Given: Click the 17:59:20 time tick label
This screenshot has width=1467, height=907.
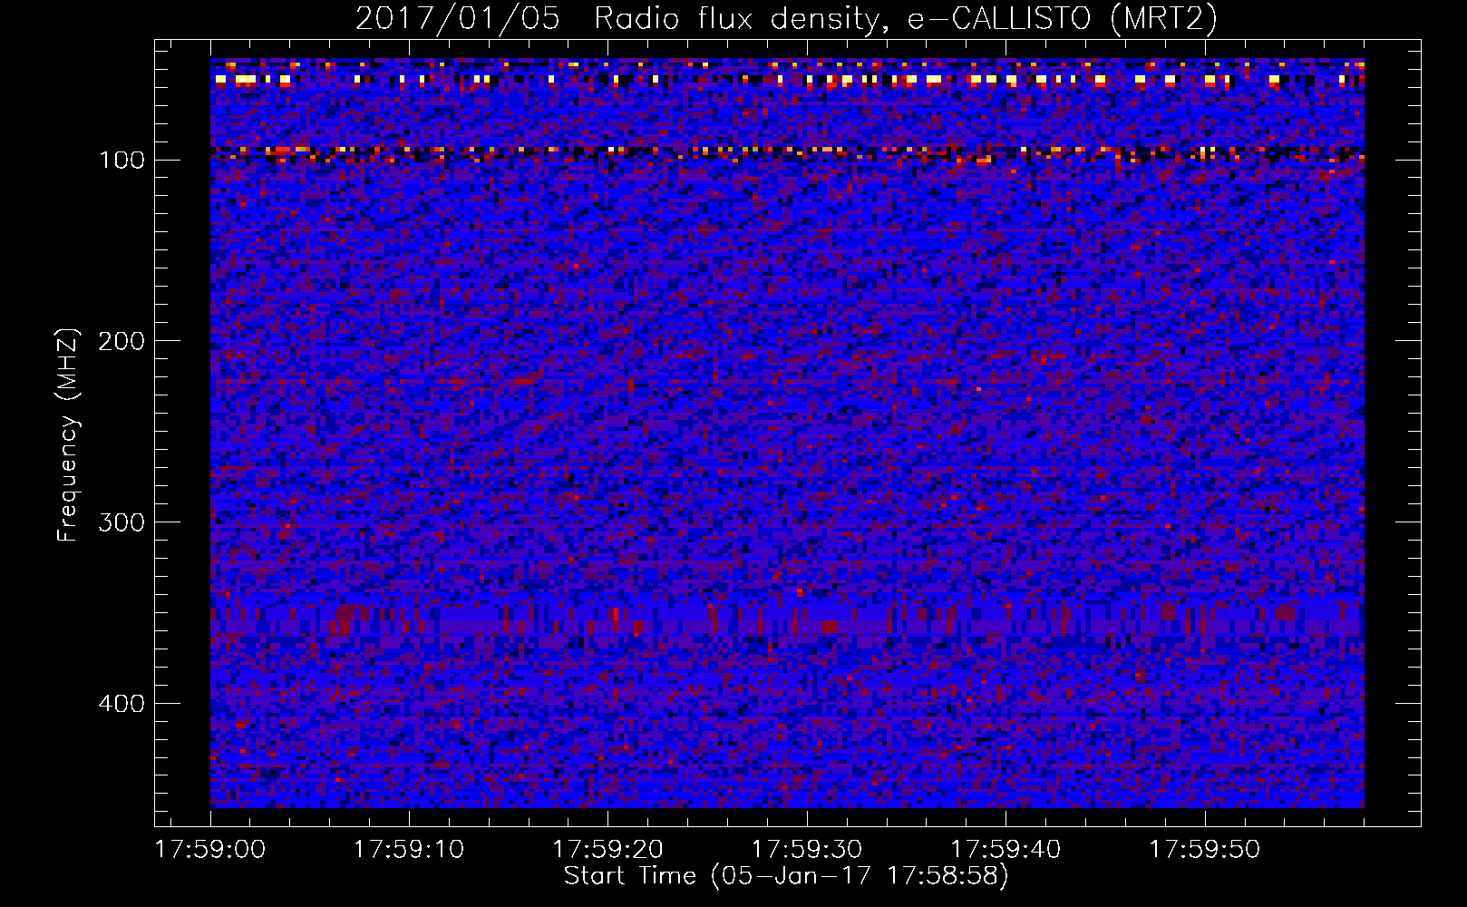Looking at the screenshot, I should [x=608, y=850].
